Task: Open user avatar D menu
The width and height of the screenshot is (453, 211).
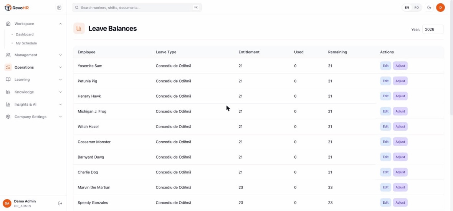Action: tap(440, 8)
